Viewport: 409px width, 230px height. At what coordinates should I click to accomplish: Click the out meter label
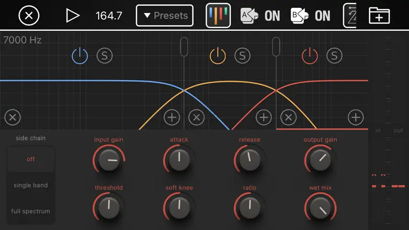click(398, 130)
